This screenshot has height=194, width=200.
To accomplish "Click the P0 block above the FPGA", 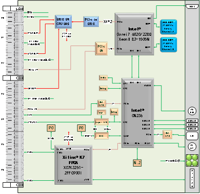I will tap(51, 128).
